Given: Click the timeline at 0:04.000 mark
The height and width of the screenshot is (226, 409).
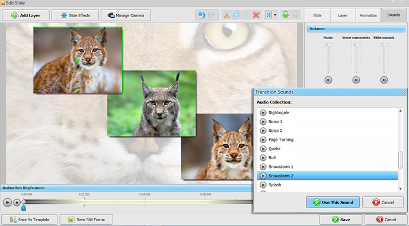Looking at the screenshot, I should [x=145, y=202].
